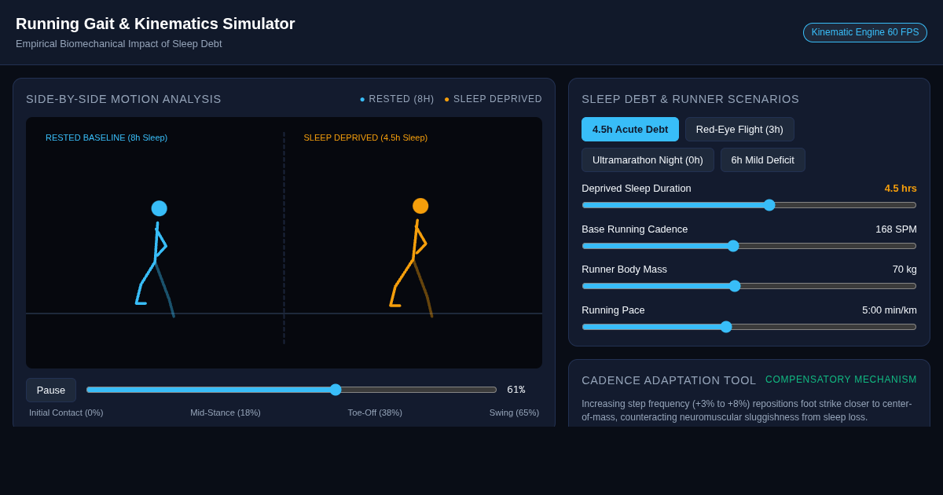Pause the gait animation playback
This screenshot has height=495, width=943.
click(51, 390)
